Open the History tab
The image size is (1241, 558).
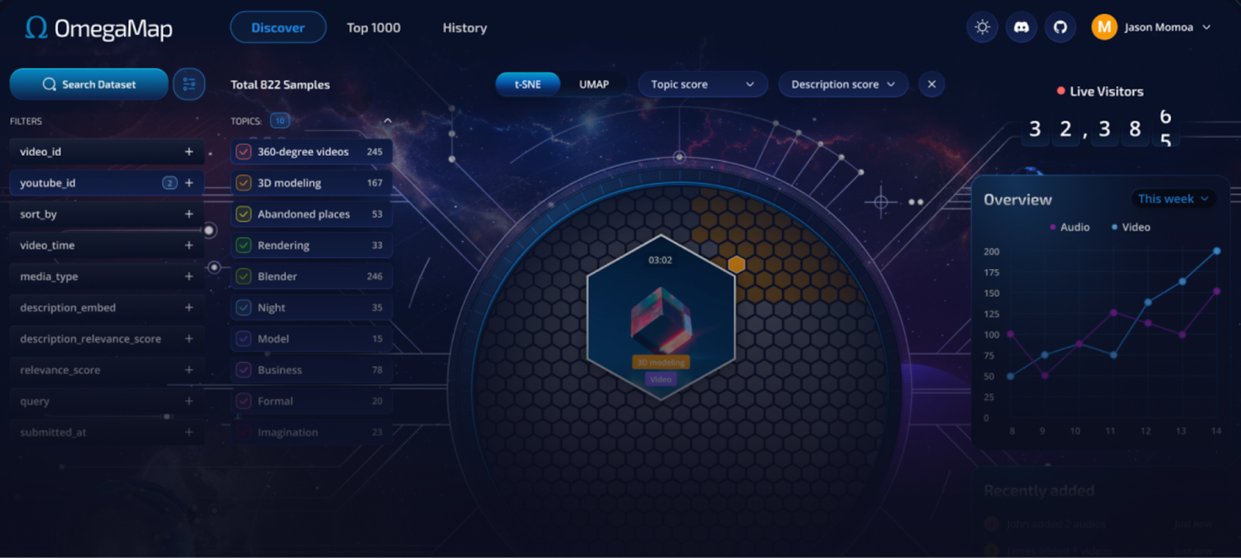(465, 28)
